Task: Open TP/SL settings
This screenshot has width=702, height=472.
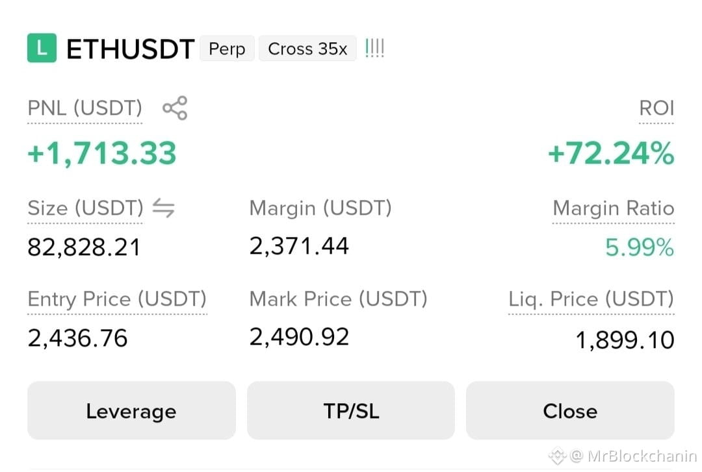Action: click(x=351, y=410)
